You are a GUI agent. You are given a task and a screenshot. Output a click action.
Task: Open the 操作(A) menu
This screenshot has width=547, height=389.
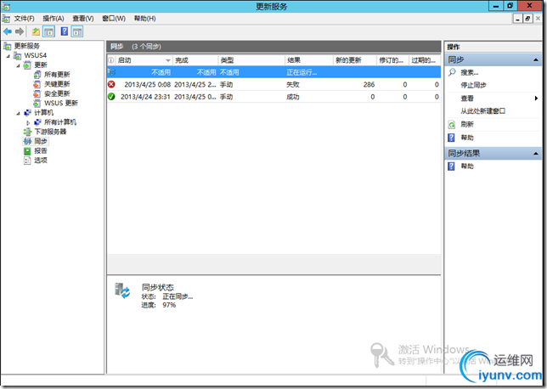tap(53, 19)
